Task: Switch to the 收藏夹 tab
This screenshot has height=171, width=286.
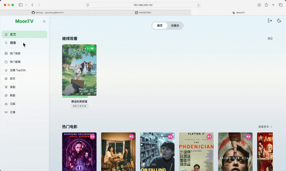Action: click(175, 26)
